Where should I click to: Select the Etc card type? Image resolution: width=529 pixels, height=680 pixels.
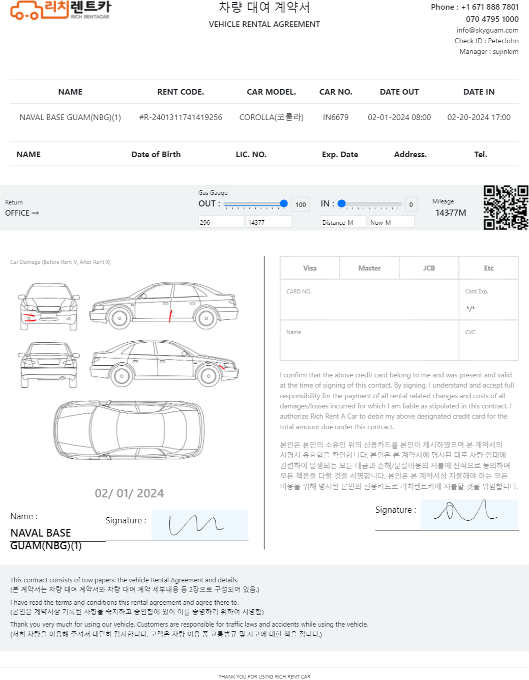pos(488,268)
